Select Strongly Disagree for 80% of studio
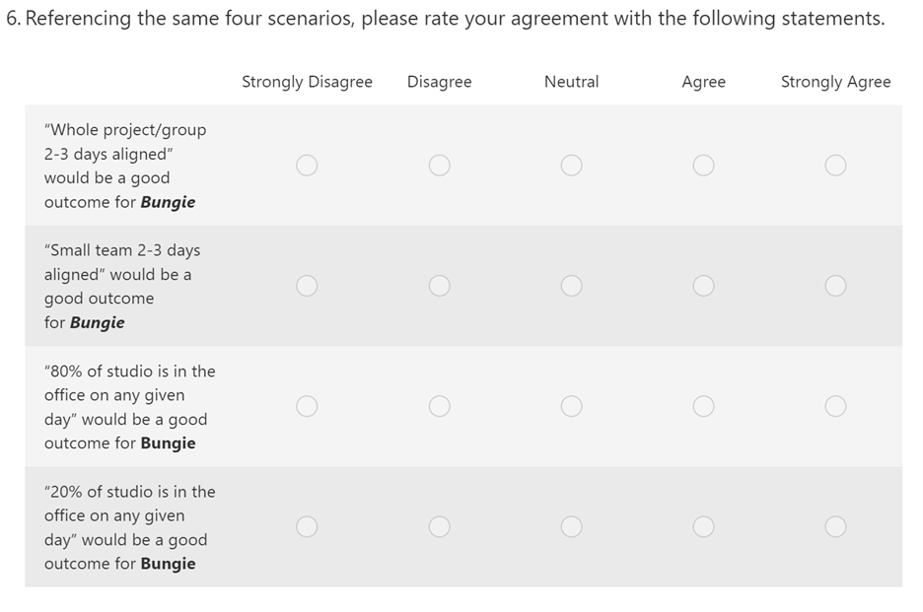Image resolution: width=923 pixels, height=612 pixels. (307, 406)
